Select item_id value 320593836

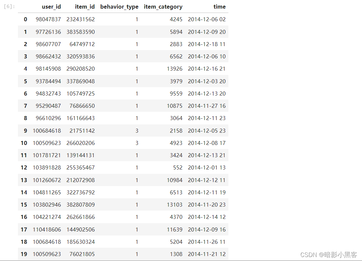click(x=81, y=56)
